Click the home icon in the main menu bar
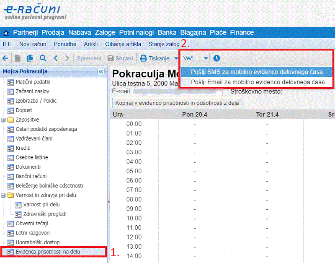The image size is (335, 263). point(6,33)
